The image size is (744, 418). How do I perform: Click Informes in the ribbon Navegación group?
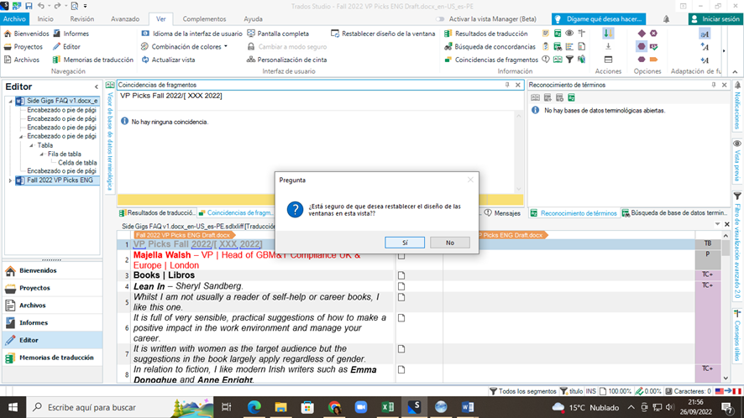coord(71,34)
